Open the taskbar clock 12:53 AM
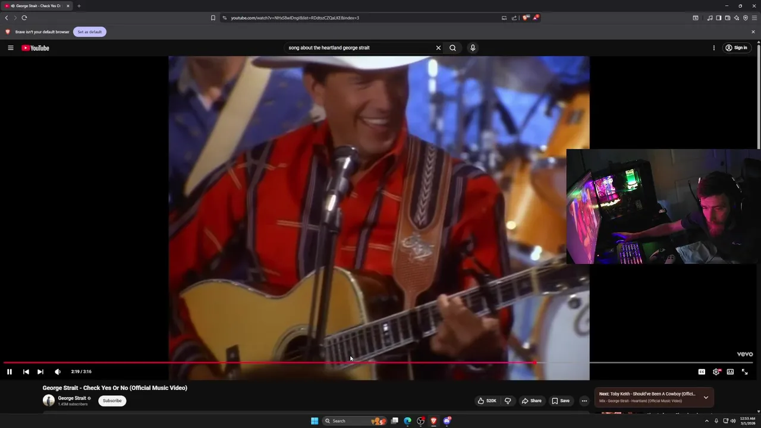The width and height of the screenshot is (761, 428). [747, 421]
